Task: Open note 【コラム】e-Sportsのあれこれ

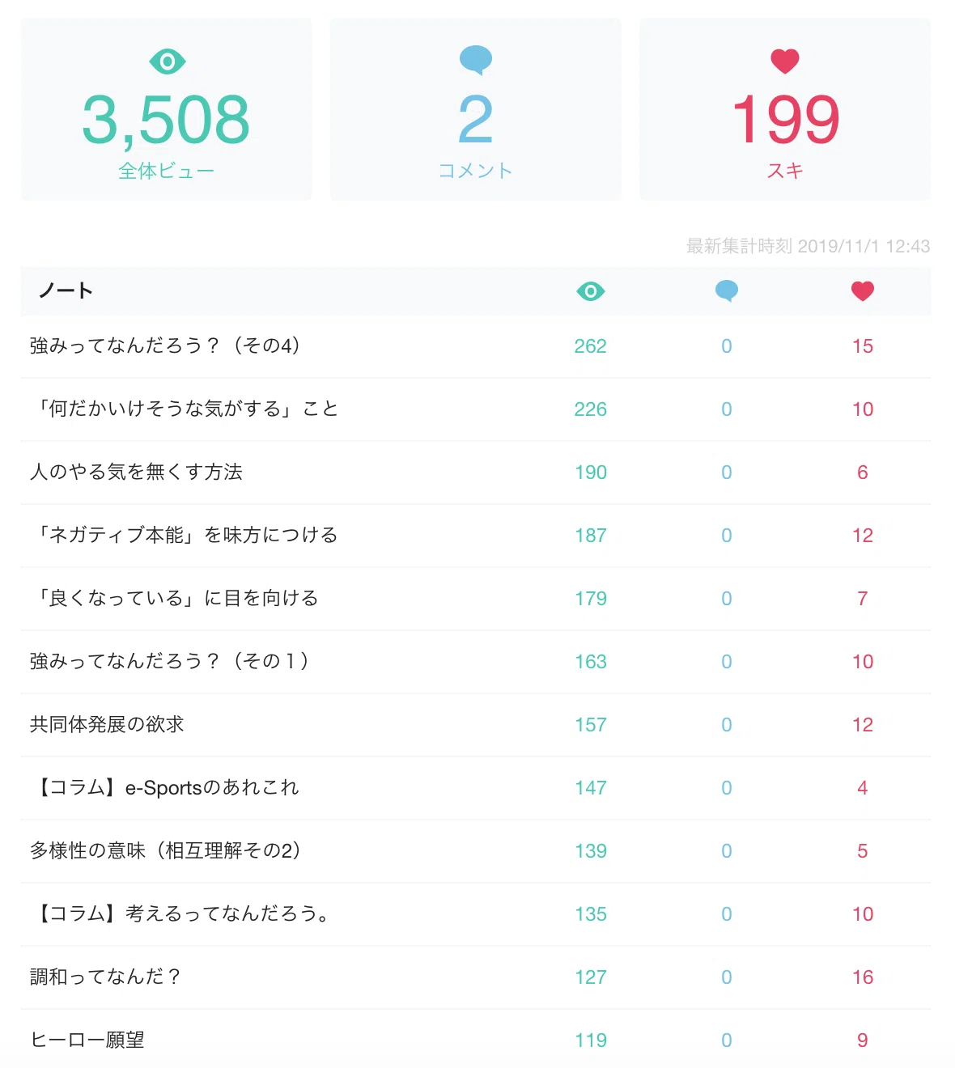Action: click(165, 787)
